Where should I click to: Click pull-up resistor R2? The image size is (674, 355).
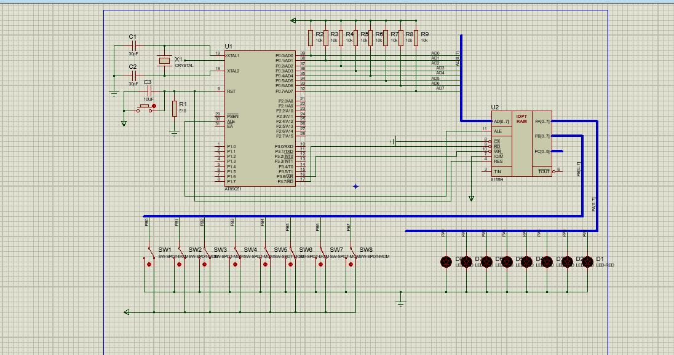pyautogui.click(x=311, y=38)
